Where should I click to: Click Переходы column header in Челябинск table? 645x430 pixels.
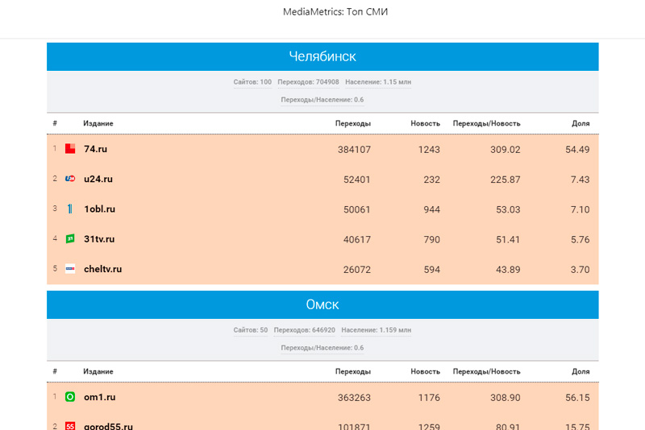[353, 123]
